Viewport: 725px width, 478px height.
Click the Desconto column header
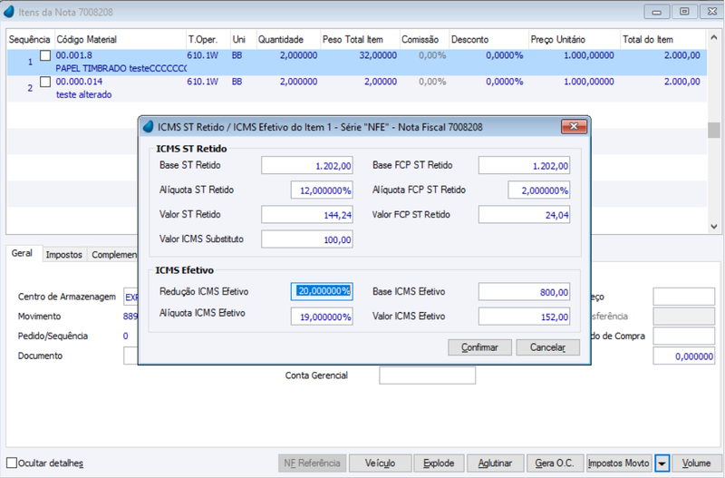click(x=488, y=39)
